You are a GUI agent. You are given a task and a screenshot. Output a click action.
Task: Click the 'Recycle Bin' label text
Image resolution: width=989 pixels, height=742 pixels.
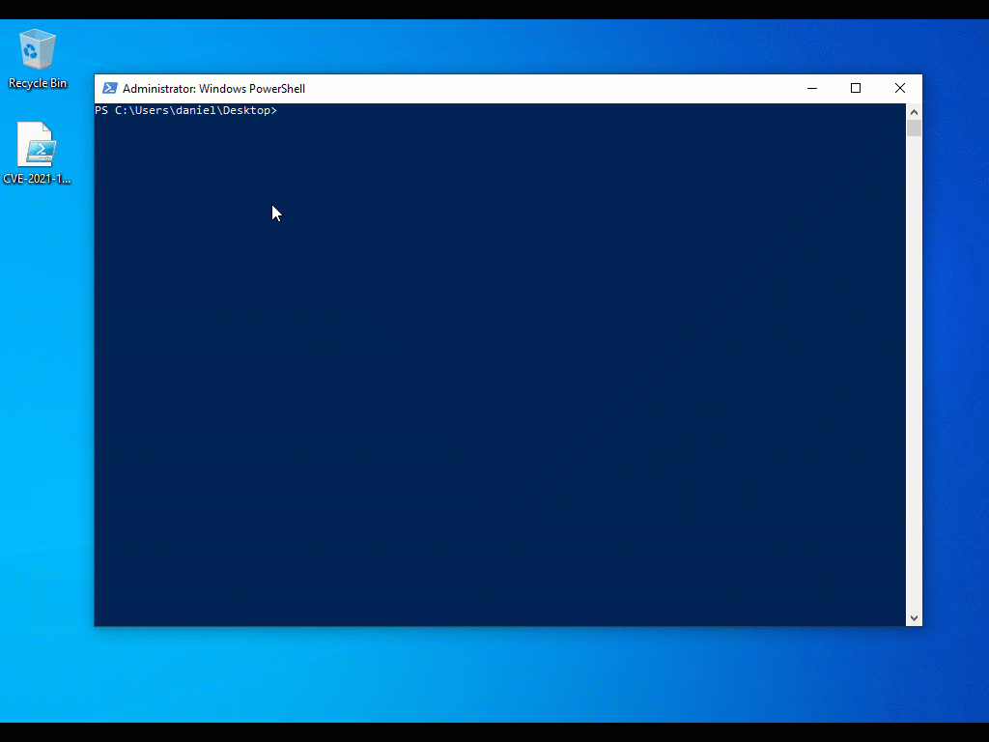(x=38, y=83)
